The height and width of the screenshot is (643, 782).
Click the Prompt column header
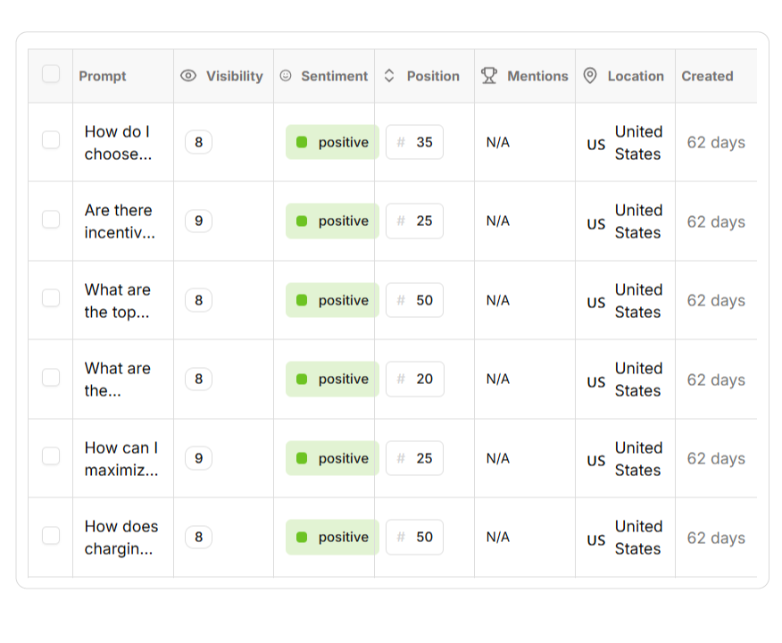point(103,76)
